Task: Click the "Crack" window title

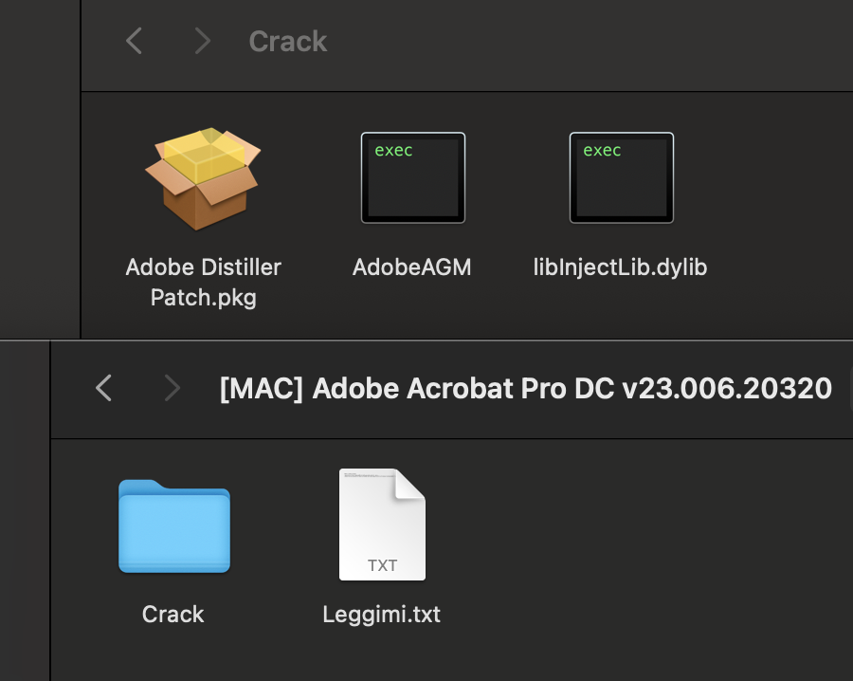Action: pos(288,42)
